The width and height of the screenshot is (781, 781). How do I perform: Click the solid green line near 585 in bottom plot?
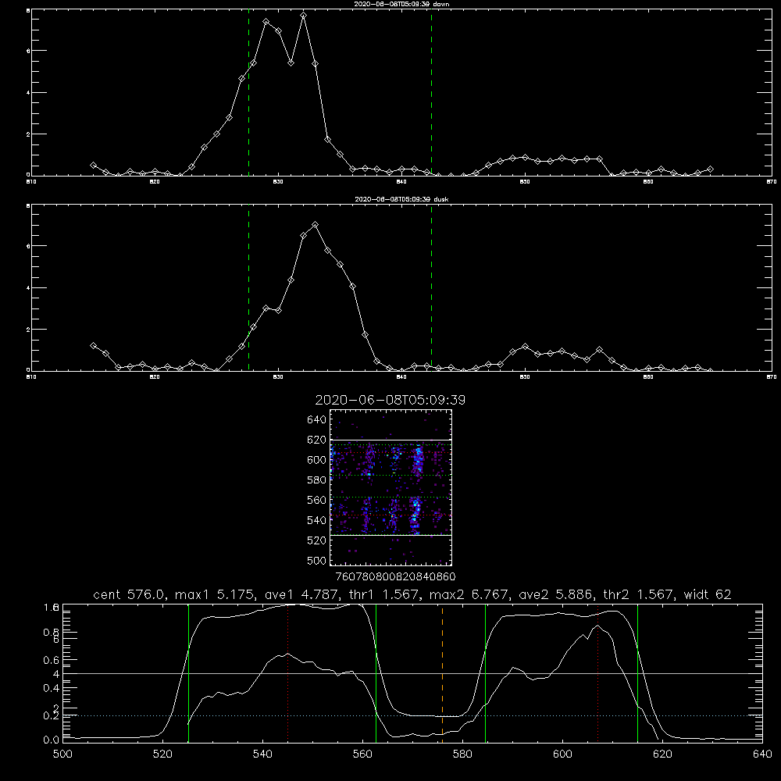click(x=485, y=673)
